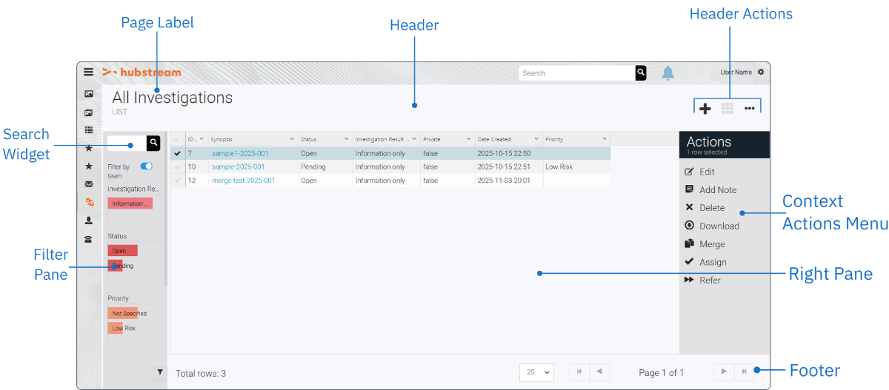Viewport: 889px width, 390px height.
Task: Toggle the Filter by team switch
Action: point(146,167)
